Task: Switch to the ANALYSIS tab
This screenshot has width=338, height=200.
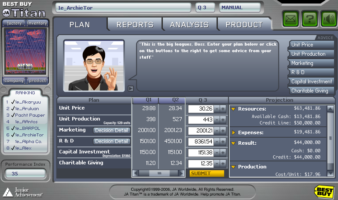Action: (x=189, y=25)
